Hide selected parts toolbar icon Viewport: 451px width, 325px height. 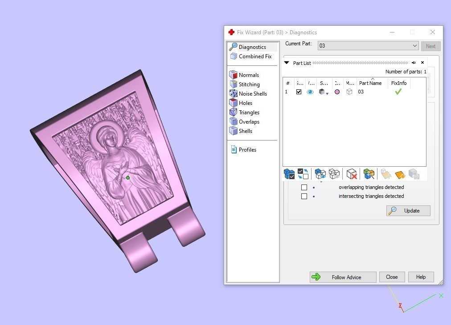tap(334, 174)
